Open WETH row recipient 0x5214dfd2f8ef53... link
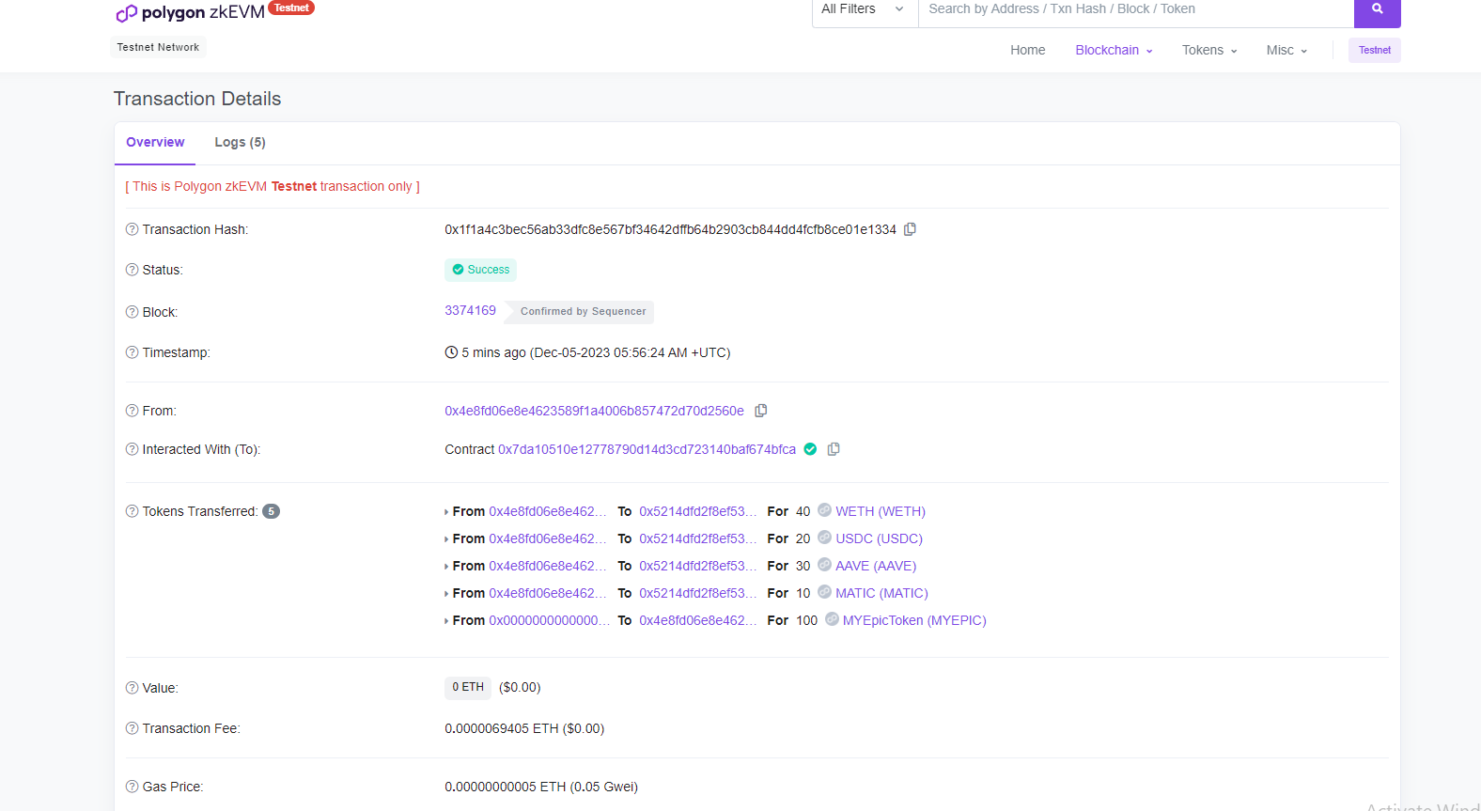This screenshot has width=1481, height=811. click(x=698, y=511)
